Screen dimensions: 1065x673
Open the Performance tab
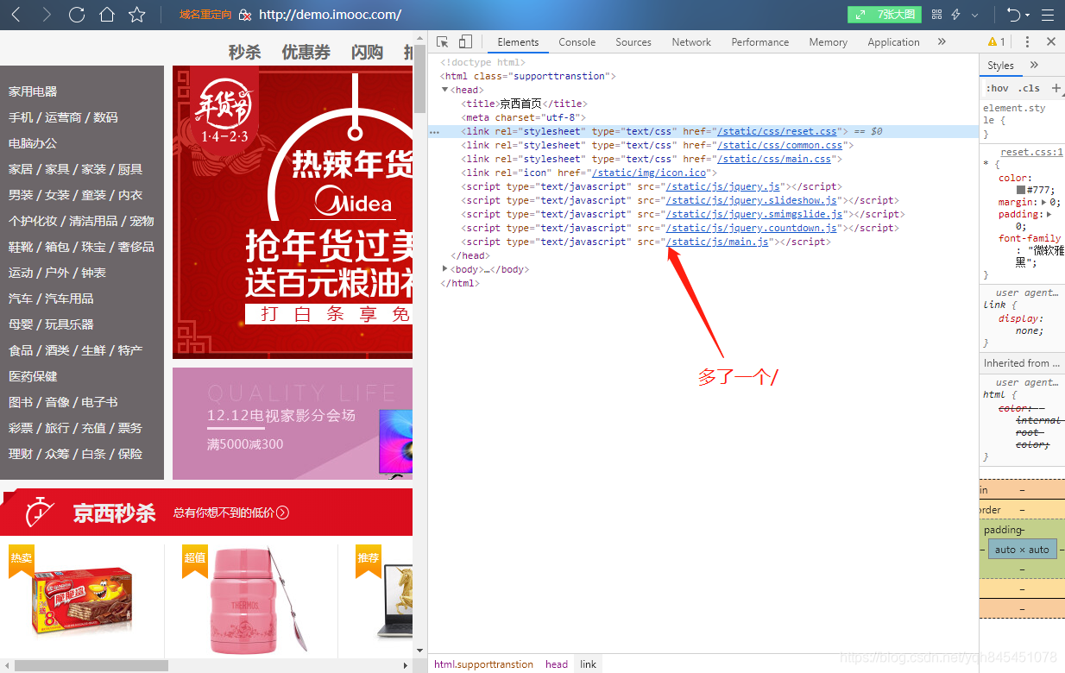[x=759, y=41]
